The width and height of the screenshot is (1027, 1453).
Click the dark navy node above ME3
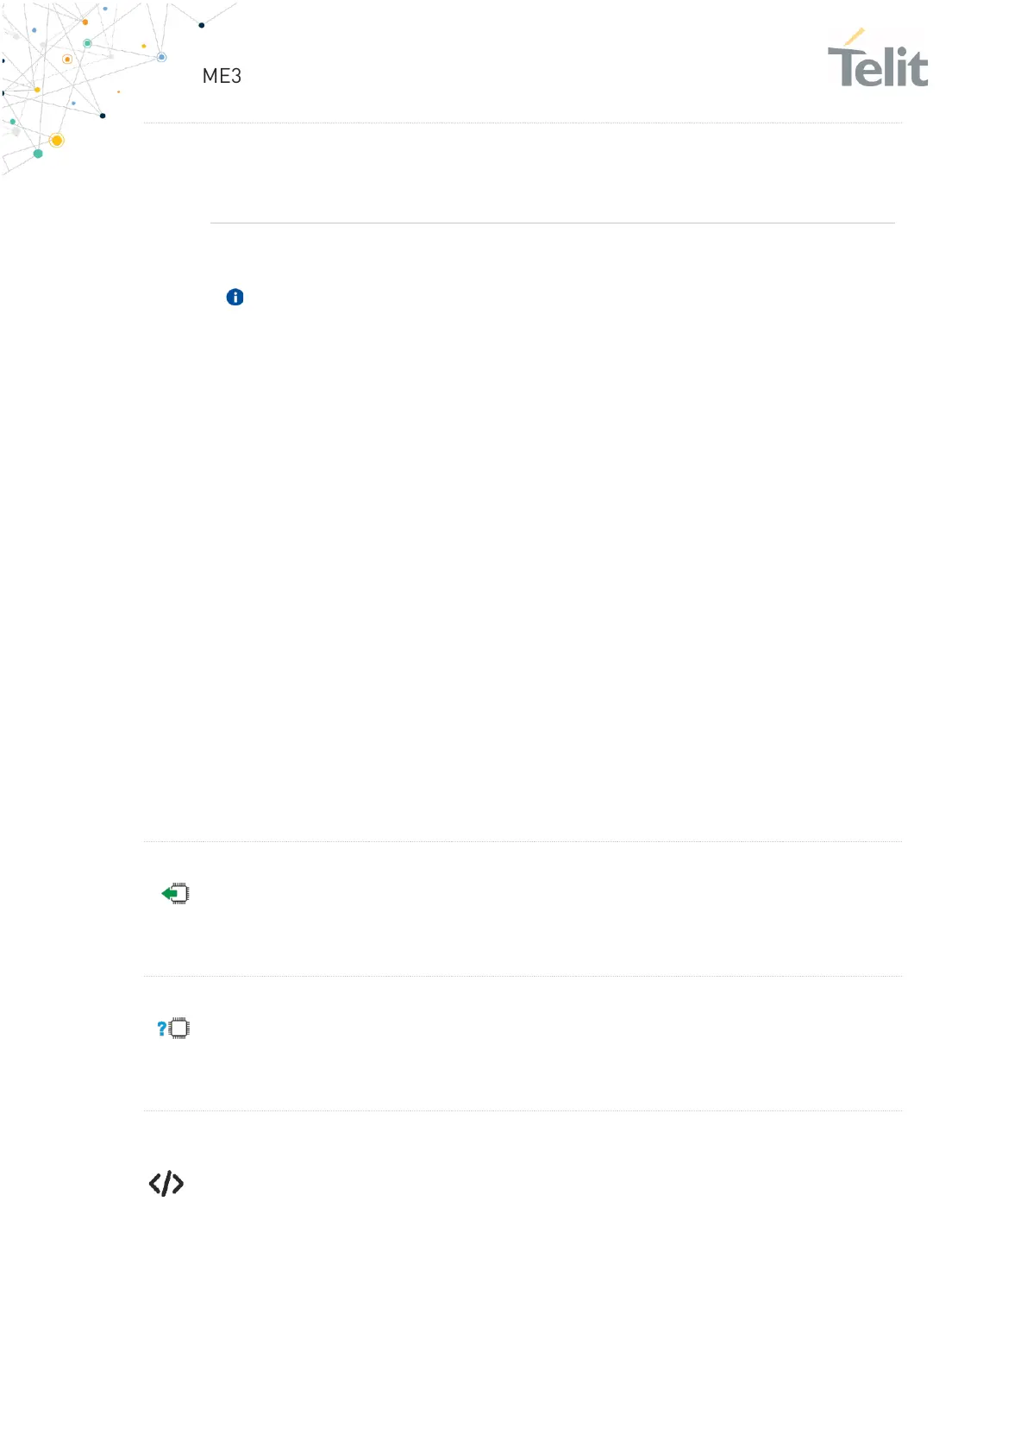(202, 25)
